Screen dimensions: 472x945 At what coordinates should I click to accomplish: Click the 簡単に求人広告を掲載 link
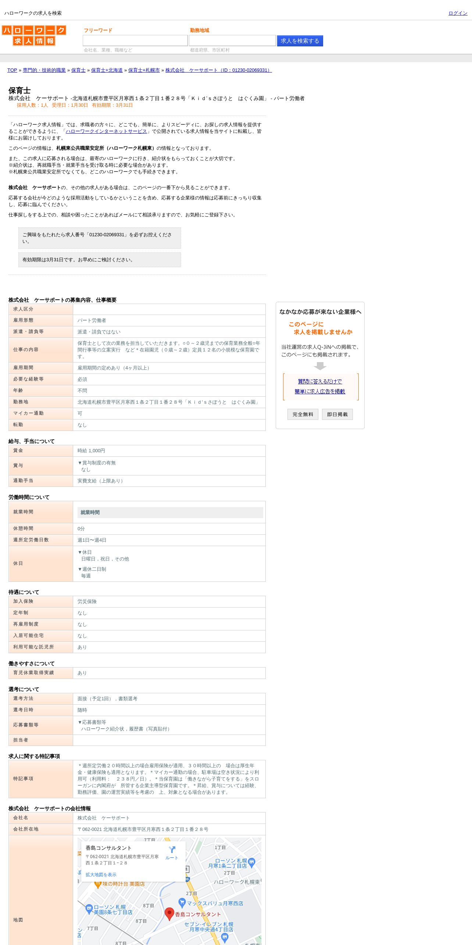pos(320,392)
